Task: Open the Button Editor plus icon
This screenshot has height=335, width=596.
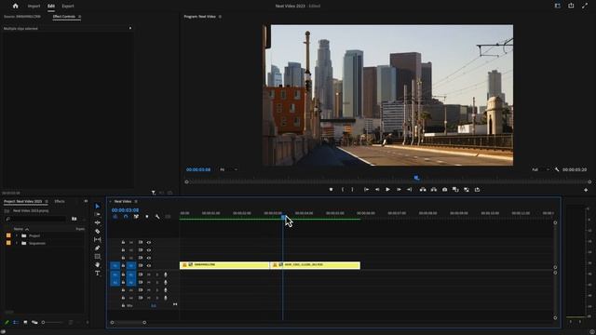Action: pos(586,190)
